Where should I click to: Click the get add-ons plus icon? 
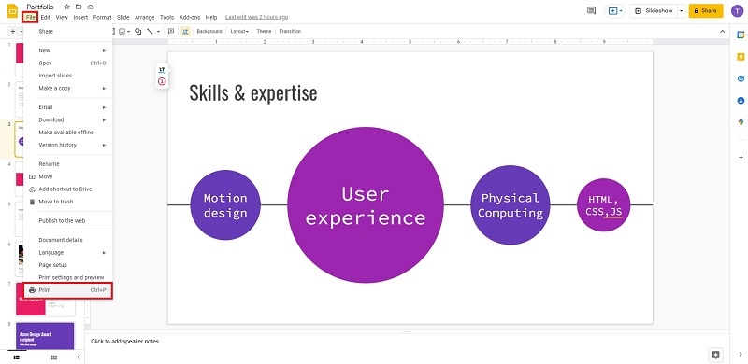click(x=741, y=157)
